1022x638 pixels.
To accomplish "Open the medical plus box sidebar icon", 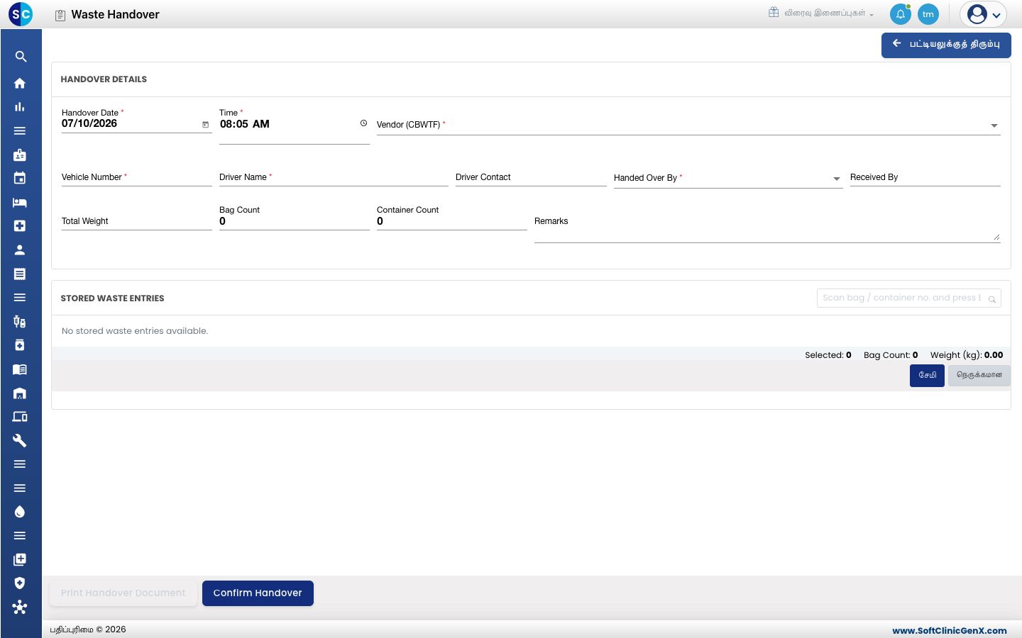I will click(x=20, y=226).
